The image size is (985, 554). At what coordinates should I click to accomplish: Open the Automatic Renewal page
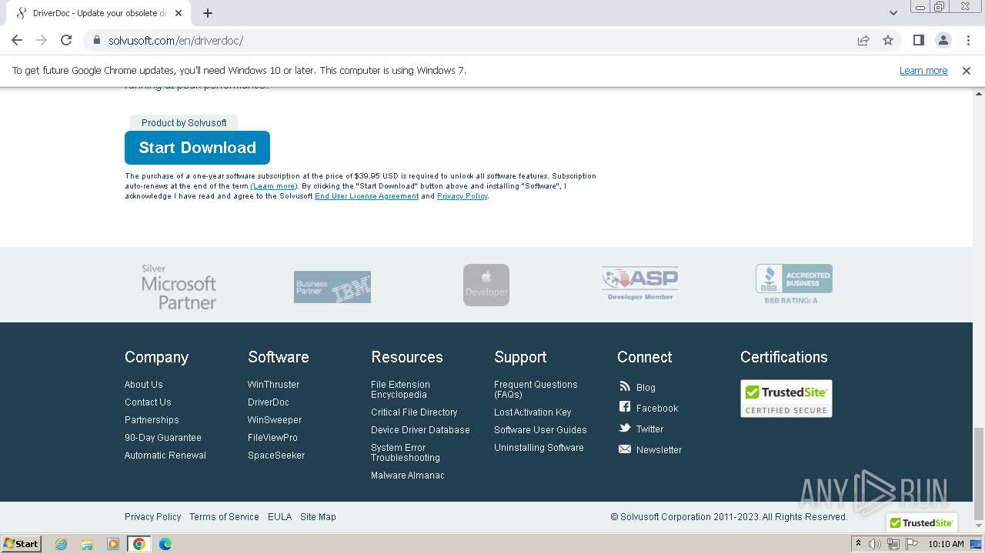(x=165, y=456)
